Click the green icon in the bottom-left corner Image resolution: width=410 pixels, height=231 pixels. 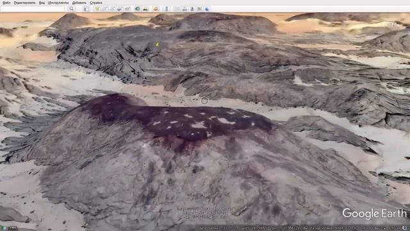click(4, 228)
